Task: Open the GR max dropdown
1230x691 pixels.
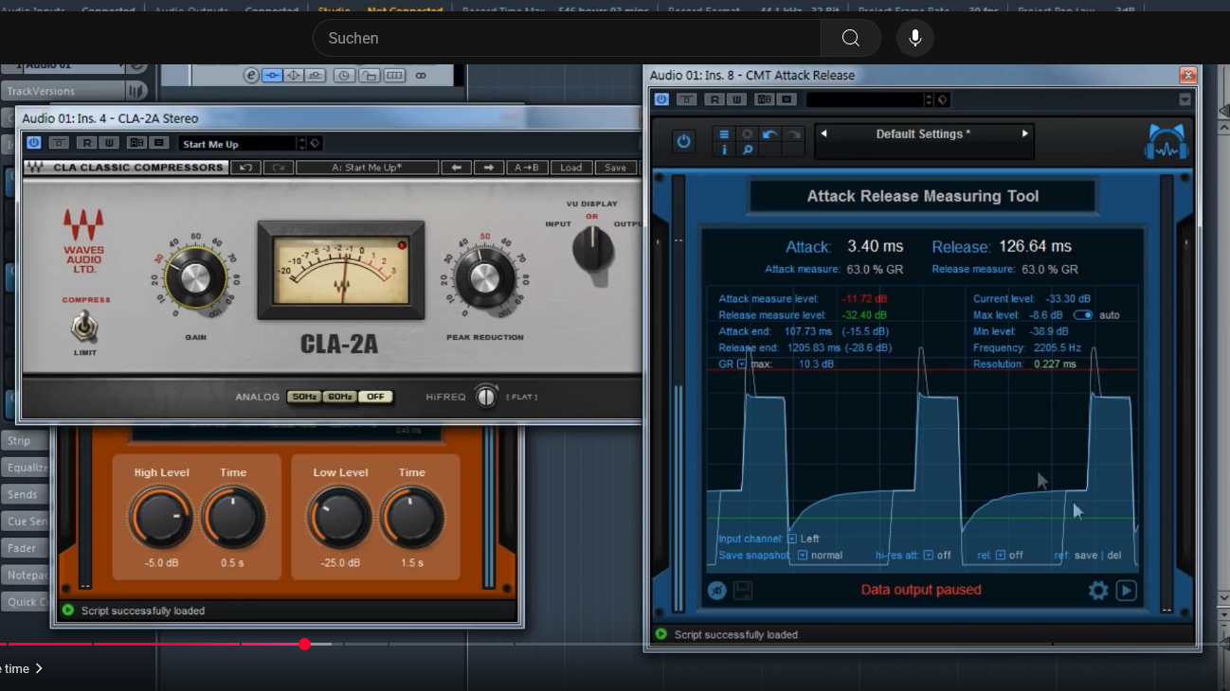Action: pyautogui.click(x=741, y=364)
